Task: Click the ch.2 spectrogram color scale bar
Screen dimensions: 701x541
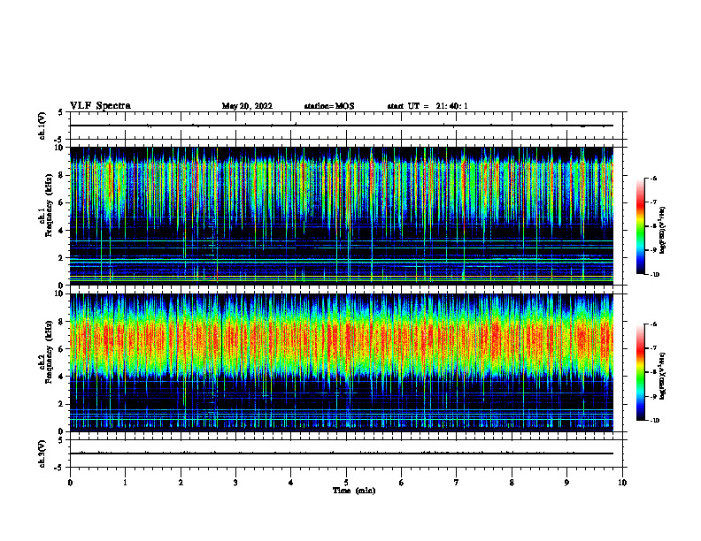Action: coord(640,372)
